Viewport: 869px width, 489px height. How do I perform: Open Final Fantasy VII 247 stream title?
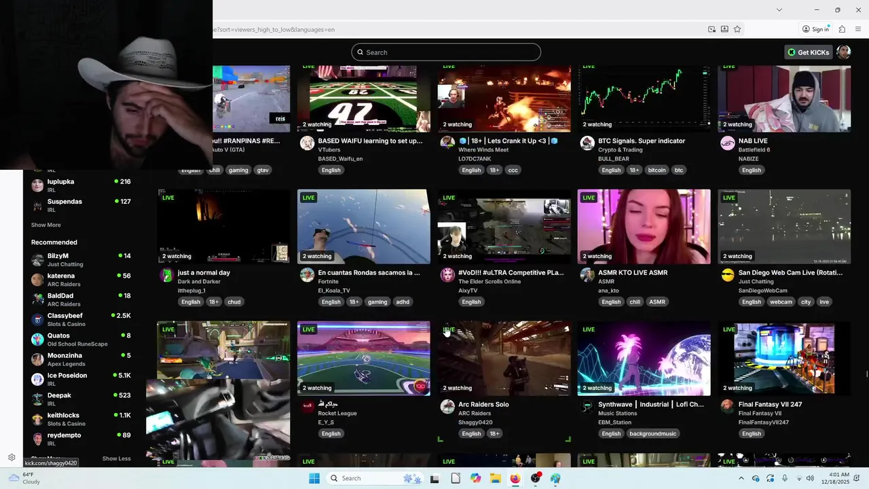770,404
